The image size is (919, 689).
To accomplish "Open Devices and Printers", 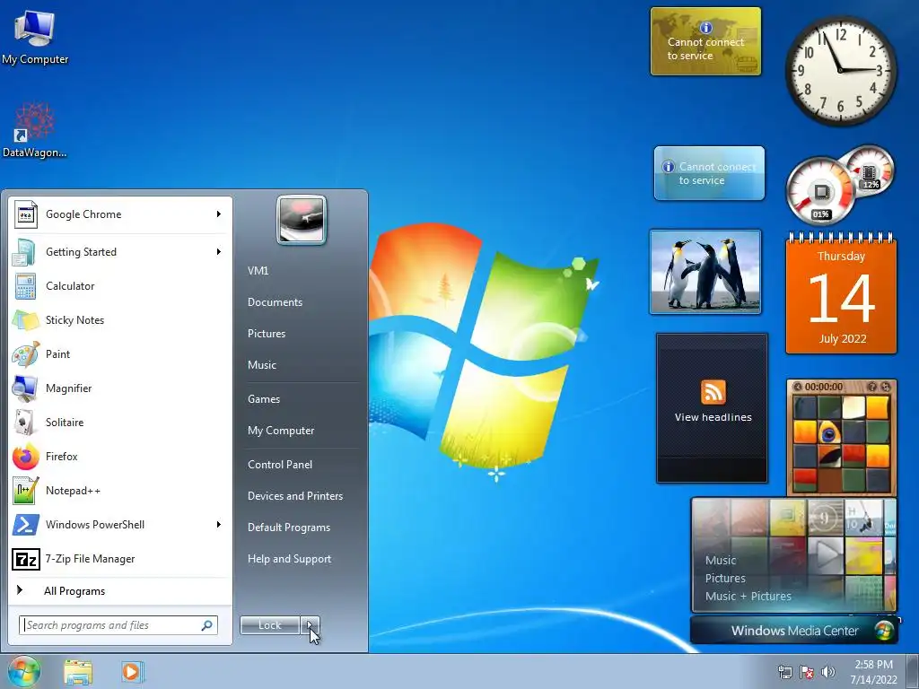I will pos(294,496).
